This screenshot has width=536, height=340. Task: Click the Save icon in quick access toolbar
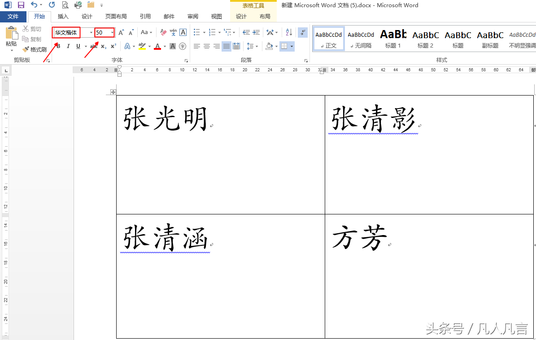point(21,5)
